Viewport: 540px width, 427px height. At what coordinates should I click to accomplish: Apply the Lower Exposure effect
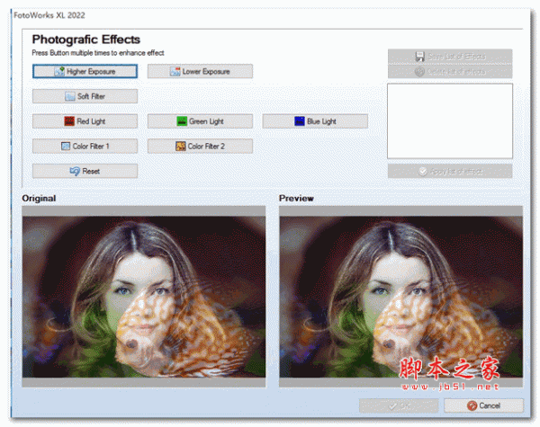(200, 71)
